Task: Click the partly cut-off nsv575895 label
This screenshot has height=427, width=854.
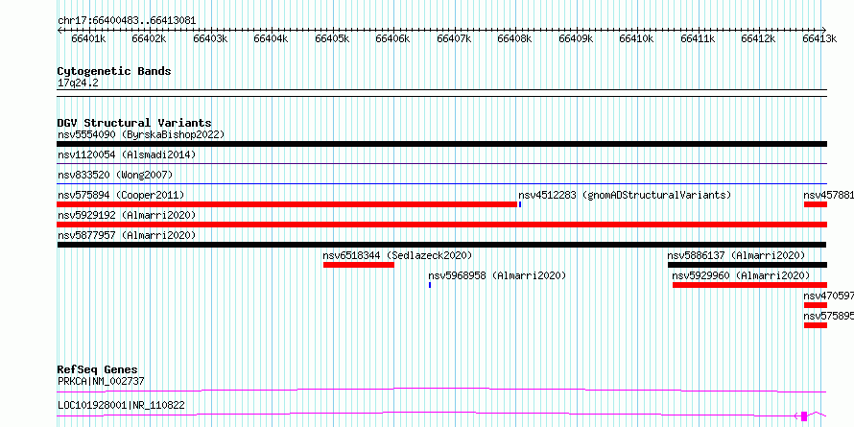Action: [x=829, y=316]
